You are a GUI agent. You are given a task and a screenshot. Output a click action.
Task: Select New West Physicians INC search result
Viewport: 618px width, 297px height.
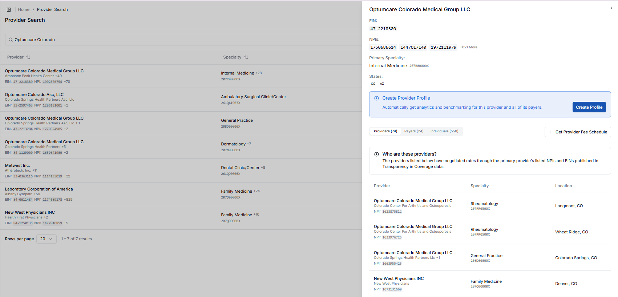181,218
